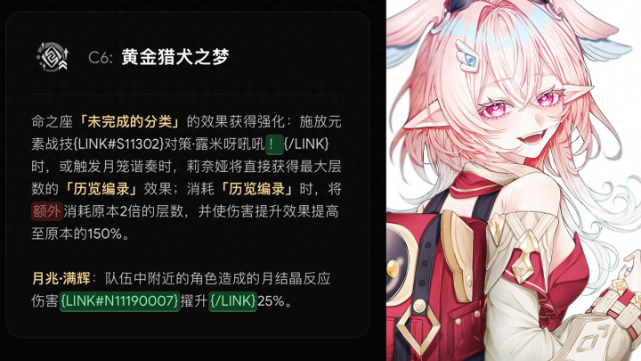
Task: Select the title 黄金猎犬之梦
Action: 175,56
